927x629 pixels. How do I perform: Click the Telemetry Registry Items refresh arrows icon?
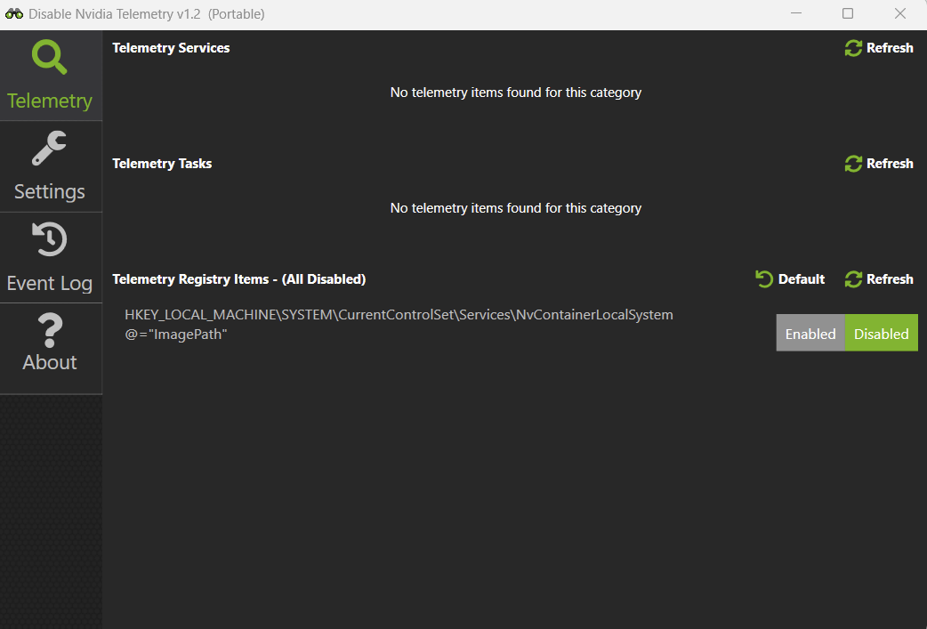click(x=853, y=279)
